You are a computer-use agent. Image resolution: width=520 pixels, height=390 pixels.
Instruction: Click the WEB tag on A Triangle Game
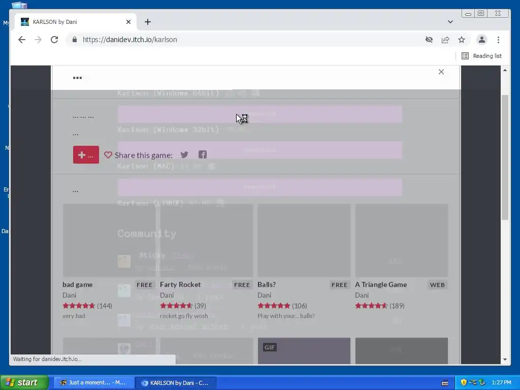pyautogui.click(x=437, y=285)
